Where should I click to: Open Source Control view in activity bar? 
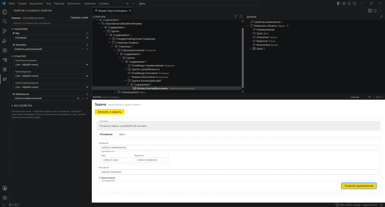(5, 31)
